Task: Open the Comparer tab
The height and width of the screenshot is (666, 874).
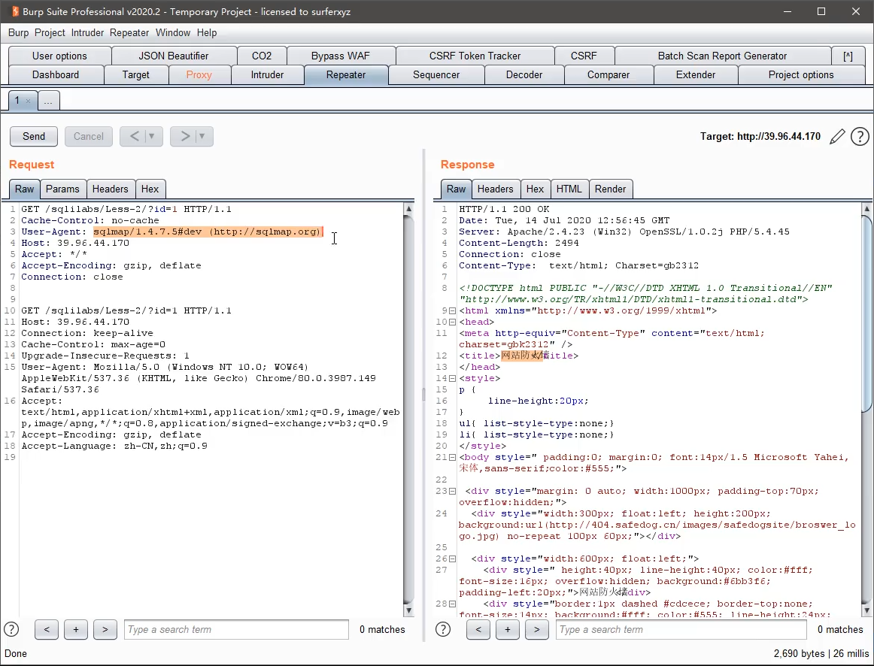Action: 608,74
